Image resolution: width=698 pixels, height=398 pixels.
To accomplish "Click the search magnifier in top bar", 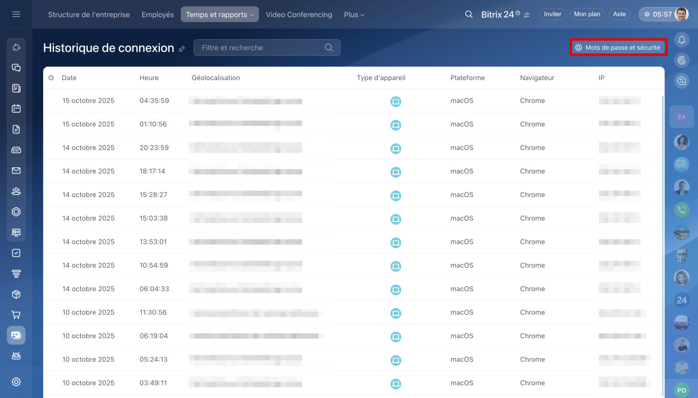I will tap(468, 15).
